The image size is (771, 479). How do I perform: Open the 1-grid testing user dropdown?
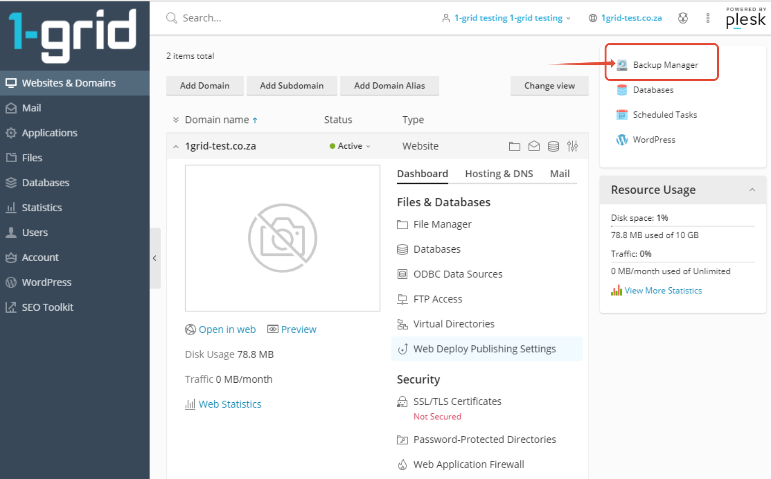coord(506,18)
